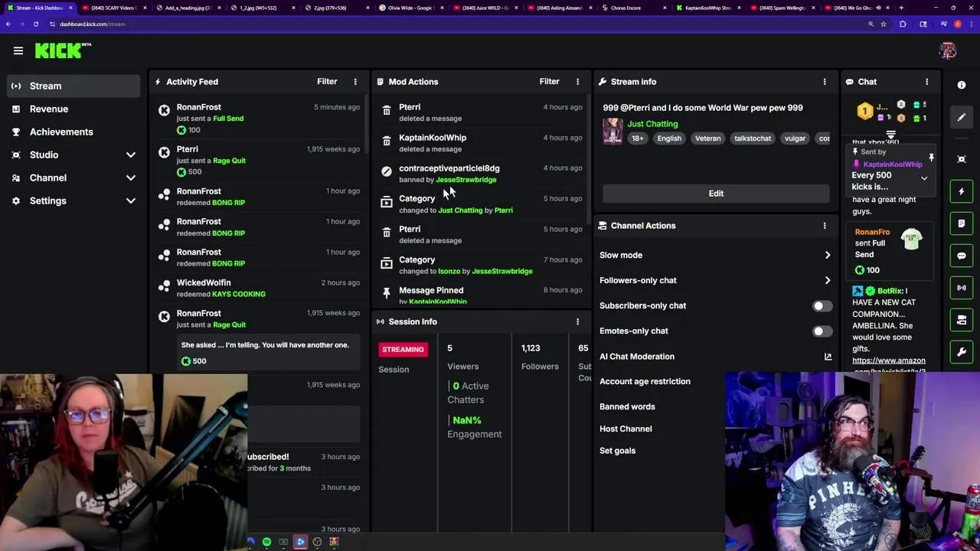Open Chat panel three-dot options
This screenshot has width=980, height=551.
tap(926, 81)
